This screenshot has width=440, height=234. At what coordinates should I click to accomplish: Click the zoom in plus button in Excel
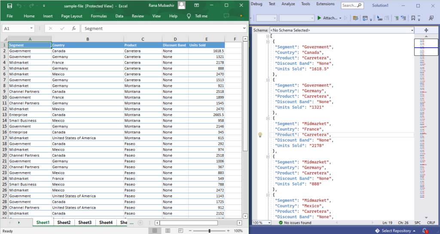pos(228,231)
